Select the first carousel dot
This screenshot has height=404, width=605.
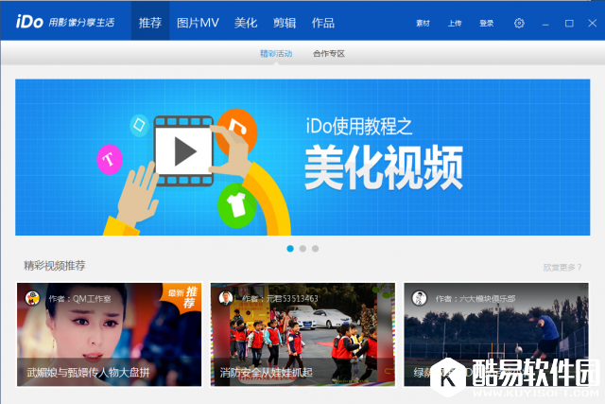point(290,248)
